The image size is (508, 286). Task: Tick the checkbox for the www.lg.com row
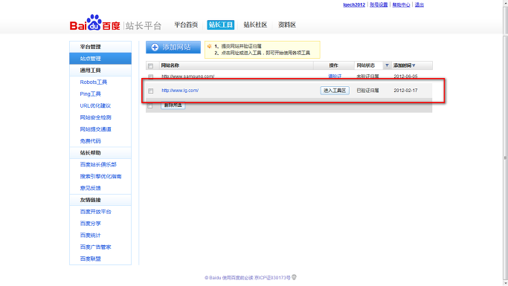coord(151,91)
